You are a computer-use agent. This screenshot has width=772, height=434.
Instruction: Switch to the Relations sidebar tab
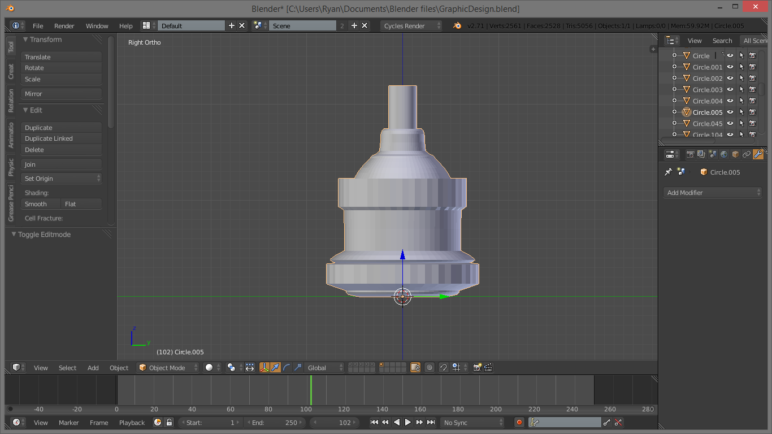[x=11, y=101]
